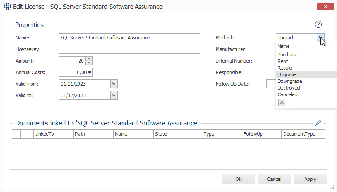
Task: Choose Upgrade in the Method list
Action: click(307, 74)
